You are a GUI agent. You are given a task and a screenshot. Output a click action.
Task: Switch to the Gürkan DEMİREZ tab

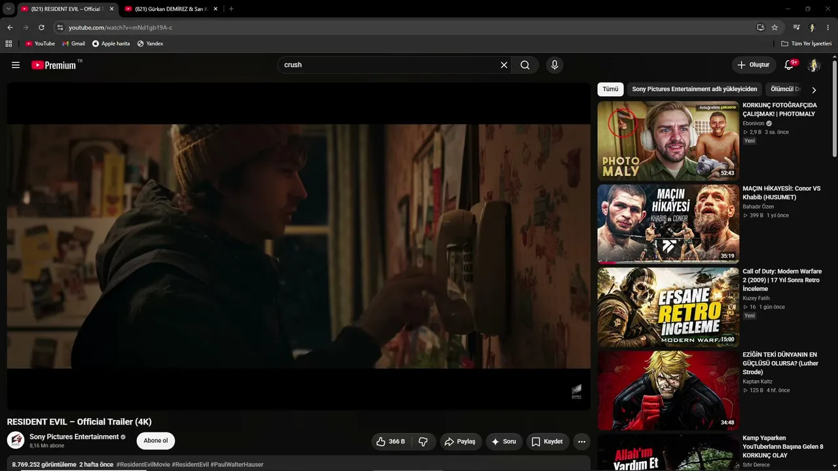(171, 9)
